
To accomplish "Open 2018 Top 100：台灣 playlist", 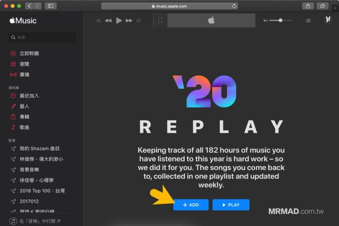I will pos(38,191).
